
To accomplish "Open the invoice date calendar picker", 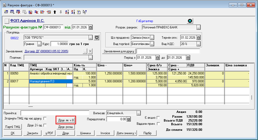I will 90,27.
